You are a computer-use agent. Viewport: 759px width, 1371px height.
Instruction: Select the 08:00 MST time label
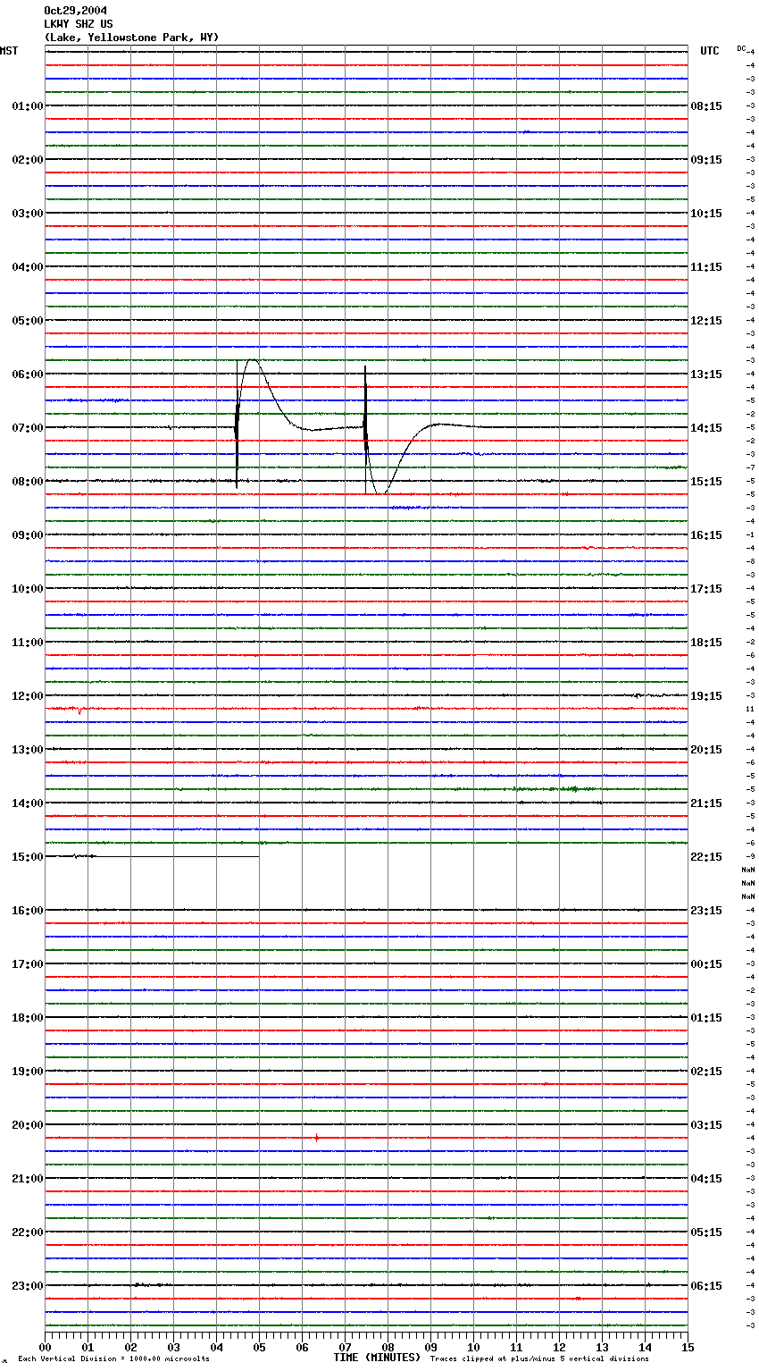coord(28,482)
